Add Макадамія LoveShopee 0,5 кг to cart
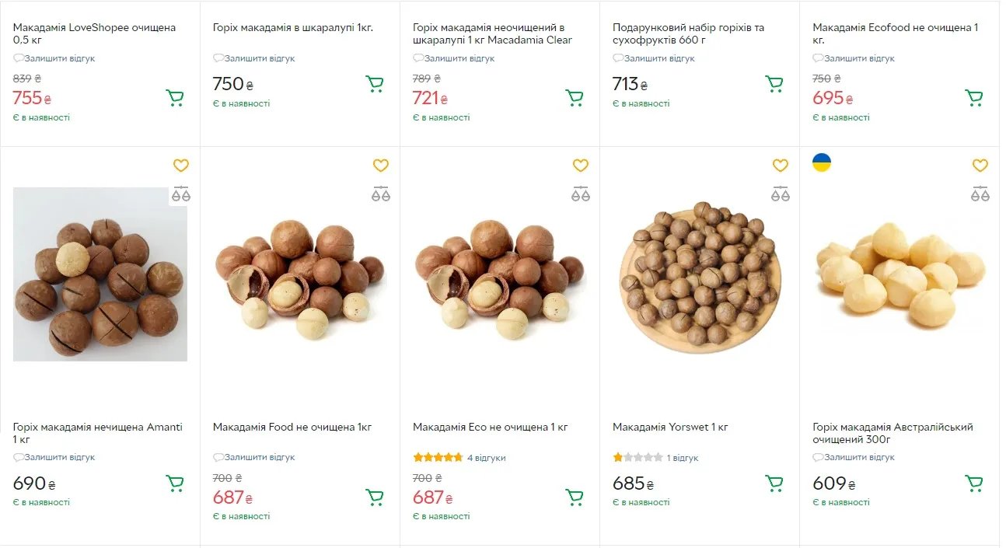This screenshot has width=1006, height=548. click(175, 98)
